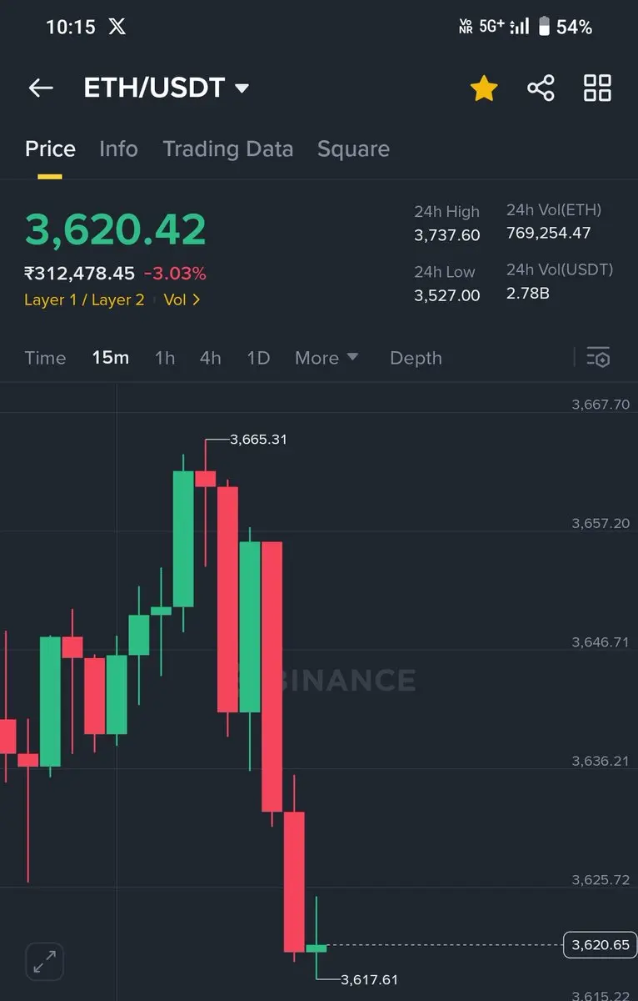The width and height of the screenshot is (638, 1001).
Task: Expand the Vol chevron link
Action: coord(182,299)
